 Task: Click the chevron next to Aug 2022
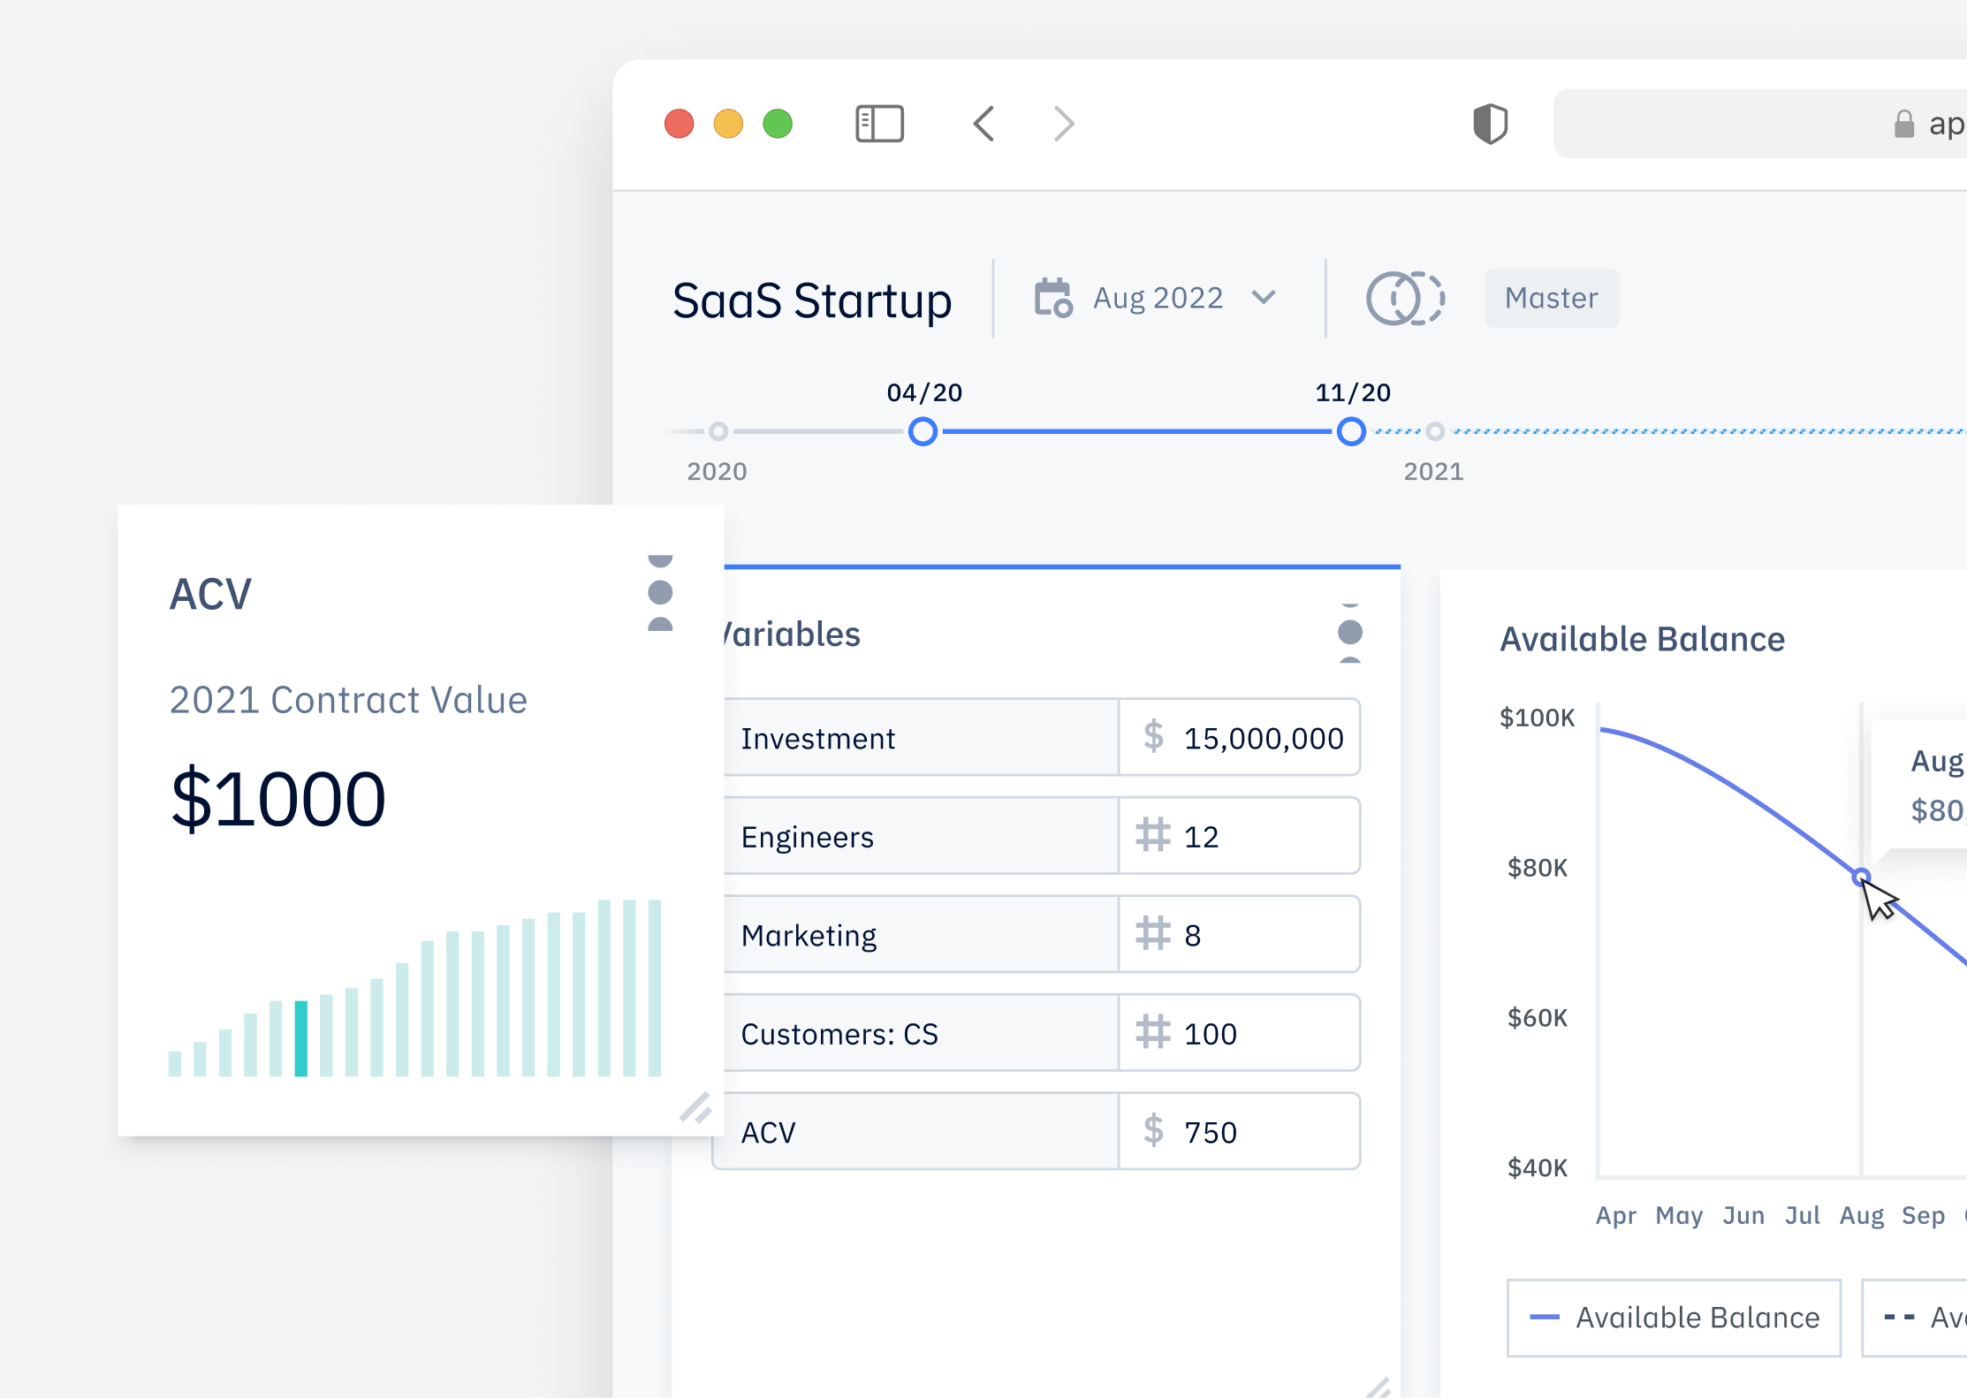tap(1264, 298)
